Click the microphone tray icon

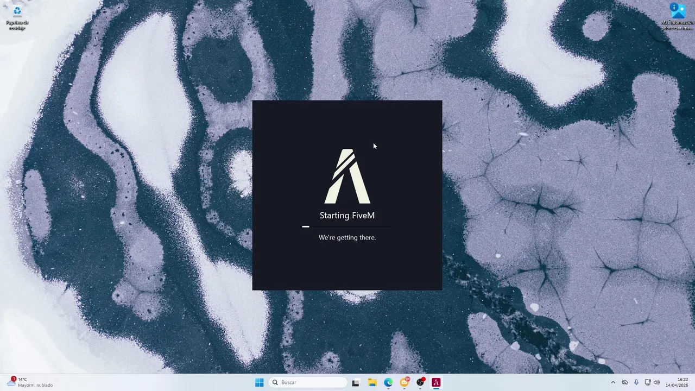pos(636,382)
